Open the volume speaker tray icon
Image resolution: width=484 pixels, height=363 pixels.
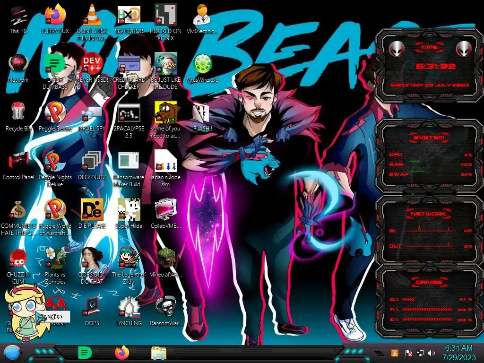[432, 353]
